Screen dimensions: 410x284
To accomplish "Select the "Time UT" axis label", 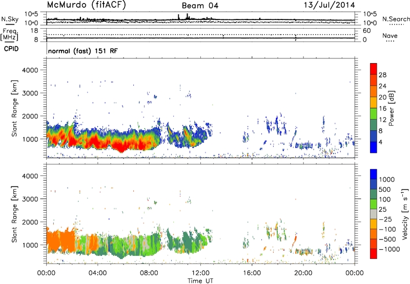I will (x=200, y=281).
